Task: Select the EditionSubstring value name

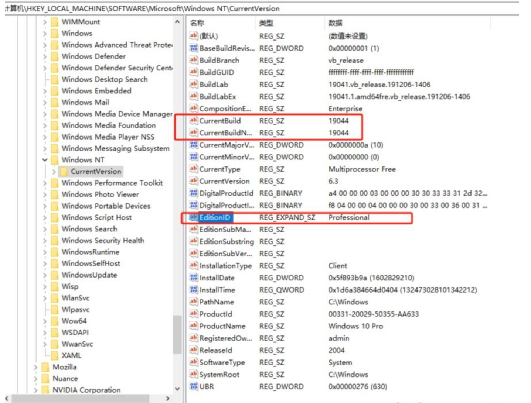Action: click(227, 241)
